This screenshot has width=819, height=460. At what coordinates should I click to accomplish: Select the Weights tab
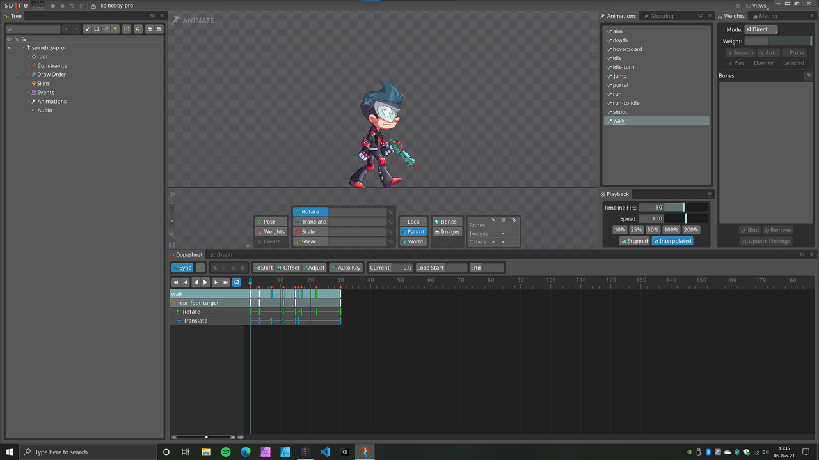click(731, 16)
